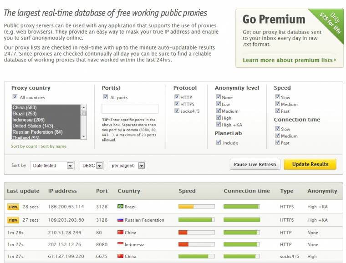Click the socks4/5 type cell in table
Image resolution: width=346 pixels, height=263 pixels.
pyautogui.click(x=290, y=256)
